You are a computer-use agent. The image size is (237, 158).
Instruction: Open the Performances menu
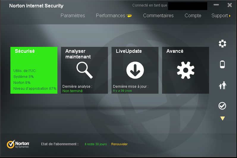tap(111, 15)
